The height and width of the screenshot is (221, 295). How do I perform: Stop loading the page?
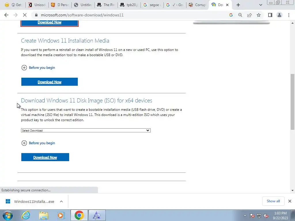click(25, 15)
